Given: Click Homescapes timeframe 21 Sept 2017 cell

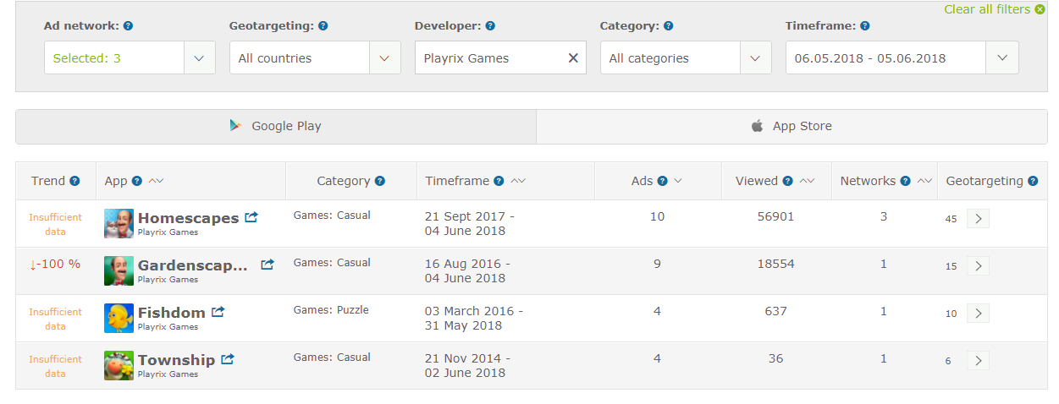Looking at the screenshot, I should [470, 224].
